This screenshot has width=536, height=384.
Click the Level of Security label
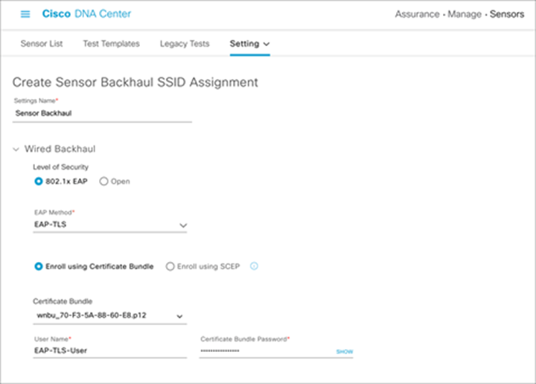click(61, 167)
